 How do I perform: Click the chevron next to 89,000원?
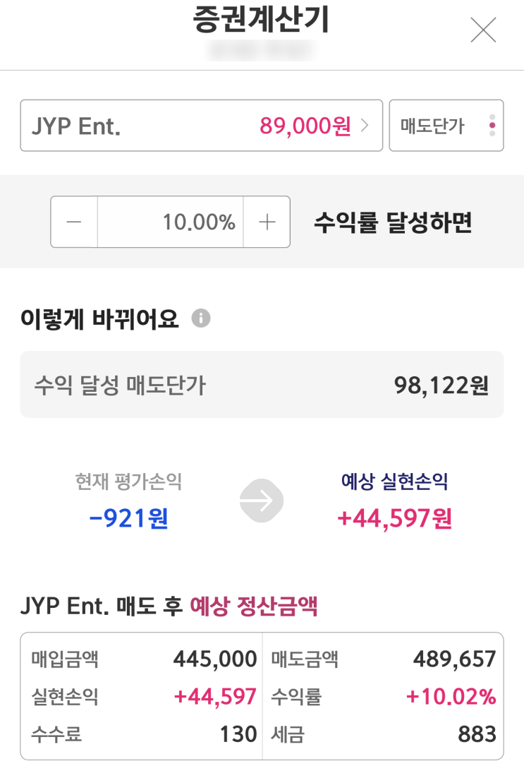coord(365,126)
